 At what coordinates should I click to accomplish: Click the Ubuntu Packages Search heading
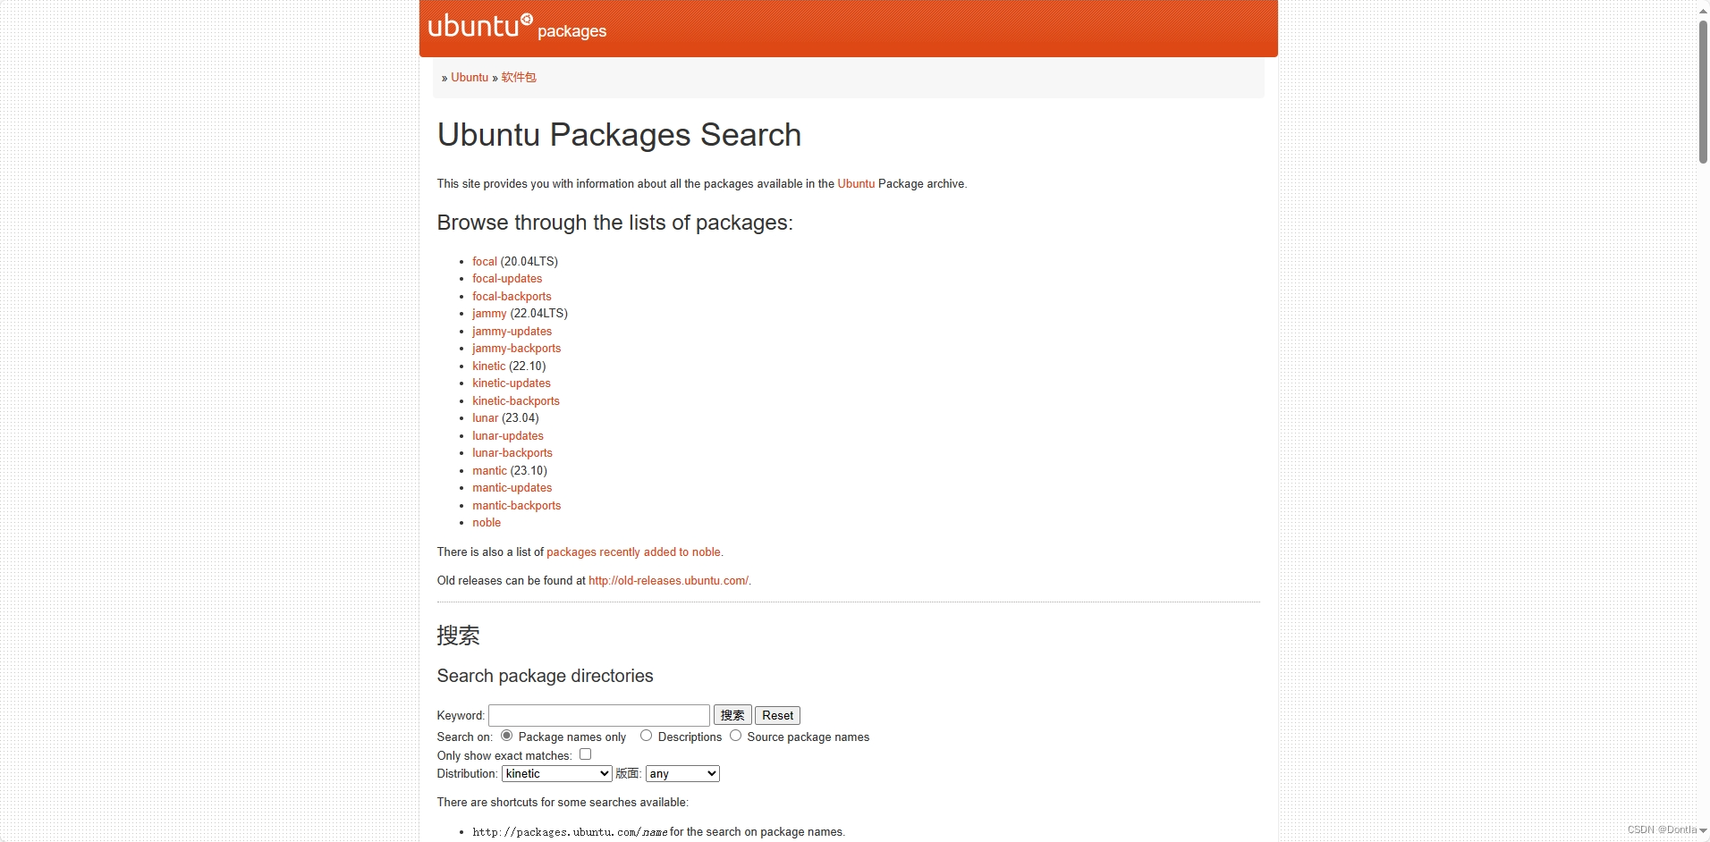619,135
